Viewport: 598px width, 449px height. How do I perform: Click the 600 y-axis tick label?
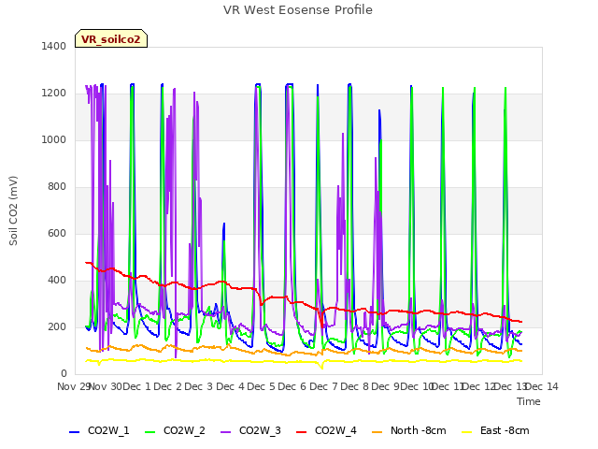57,233
